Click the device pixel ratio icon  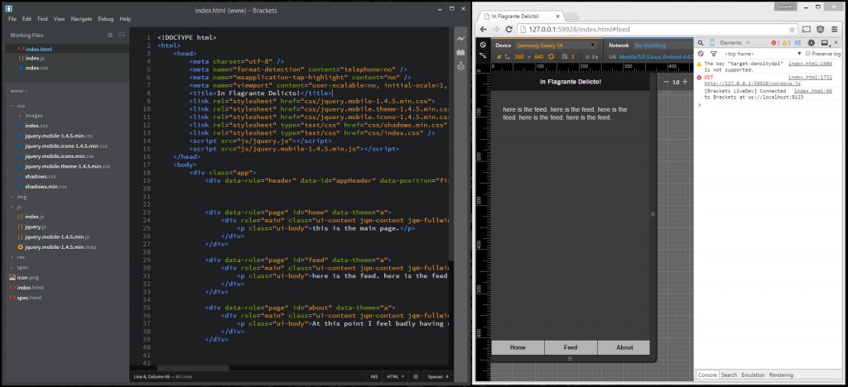tap(565, 56)
